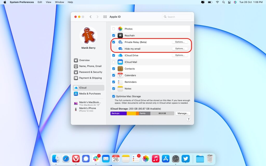Viewport: 266px width, 166px height.
Task: Click inside the Search field
Action: pos(177,16)
